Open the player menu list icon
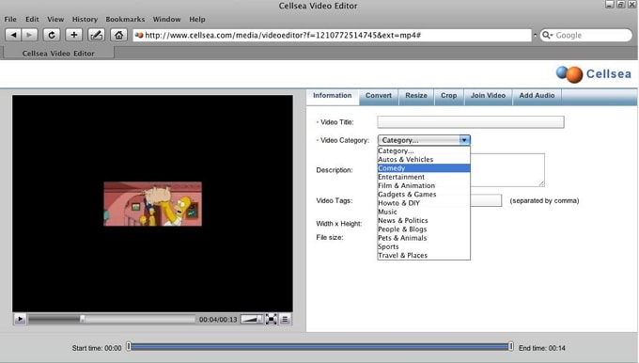This screenshot has width=639, height=363. point(285,319)
